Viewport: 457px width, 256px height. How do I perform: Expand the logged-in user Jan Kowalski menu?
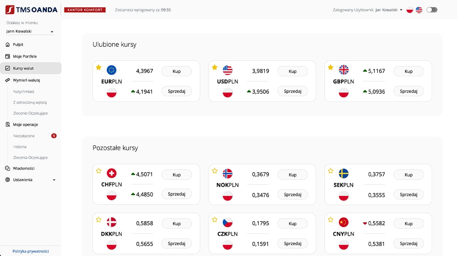(401, 10)
